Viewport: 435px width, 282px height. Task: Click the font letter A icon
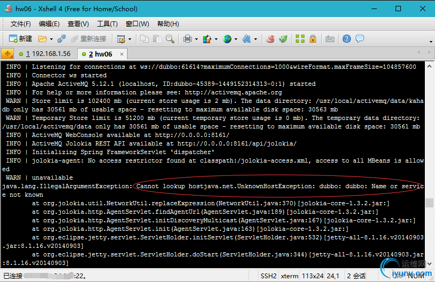pos(246,39)
